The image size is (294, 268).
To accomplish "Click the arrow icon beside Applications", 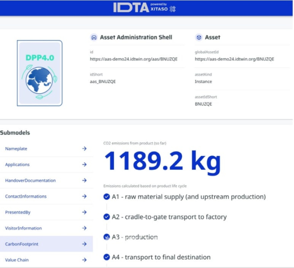I will click(x=84, y=164).
